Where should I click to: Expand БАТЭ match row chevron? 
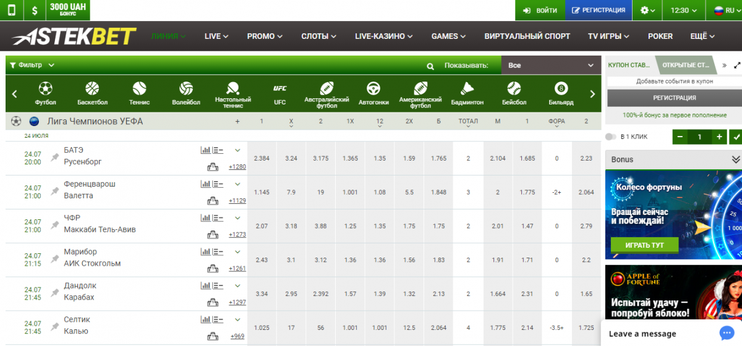[x=237, y=150]
